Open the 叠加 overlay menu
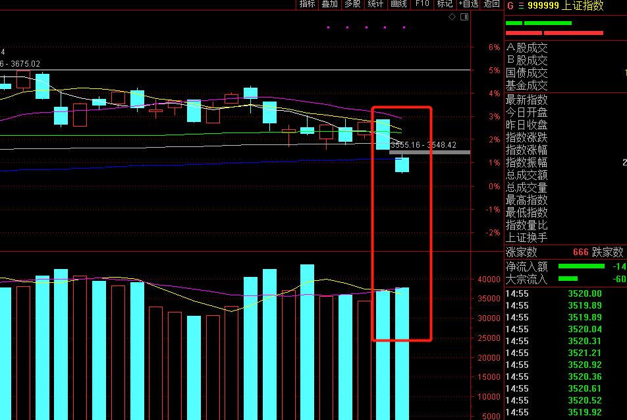 click(329, 4)
